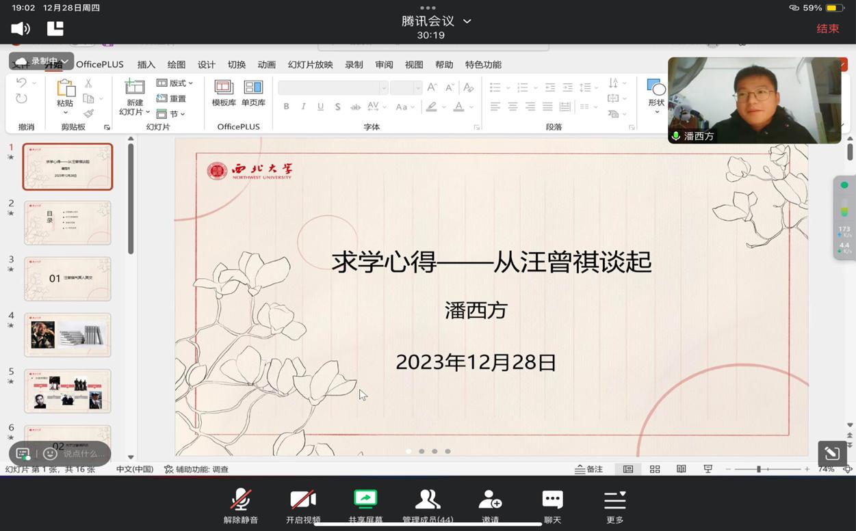Switch to slide sorter view in status bar
The height and width of the screenshot is (531, 856).
coord(655,469)
